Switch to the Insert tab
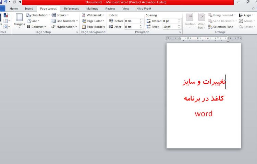 coord(29,9)
